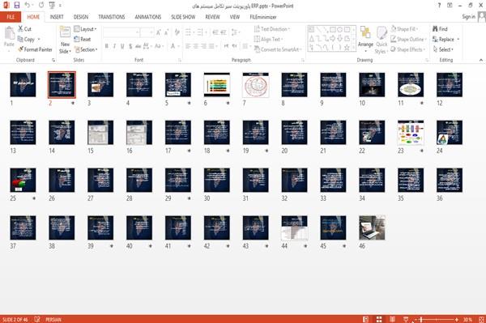The height and width of the screenshot is (323, 486).
Task: Toggle Italic formatting
Action: 114,46
